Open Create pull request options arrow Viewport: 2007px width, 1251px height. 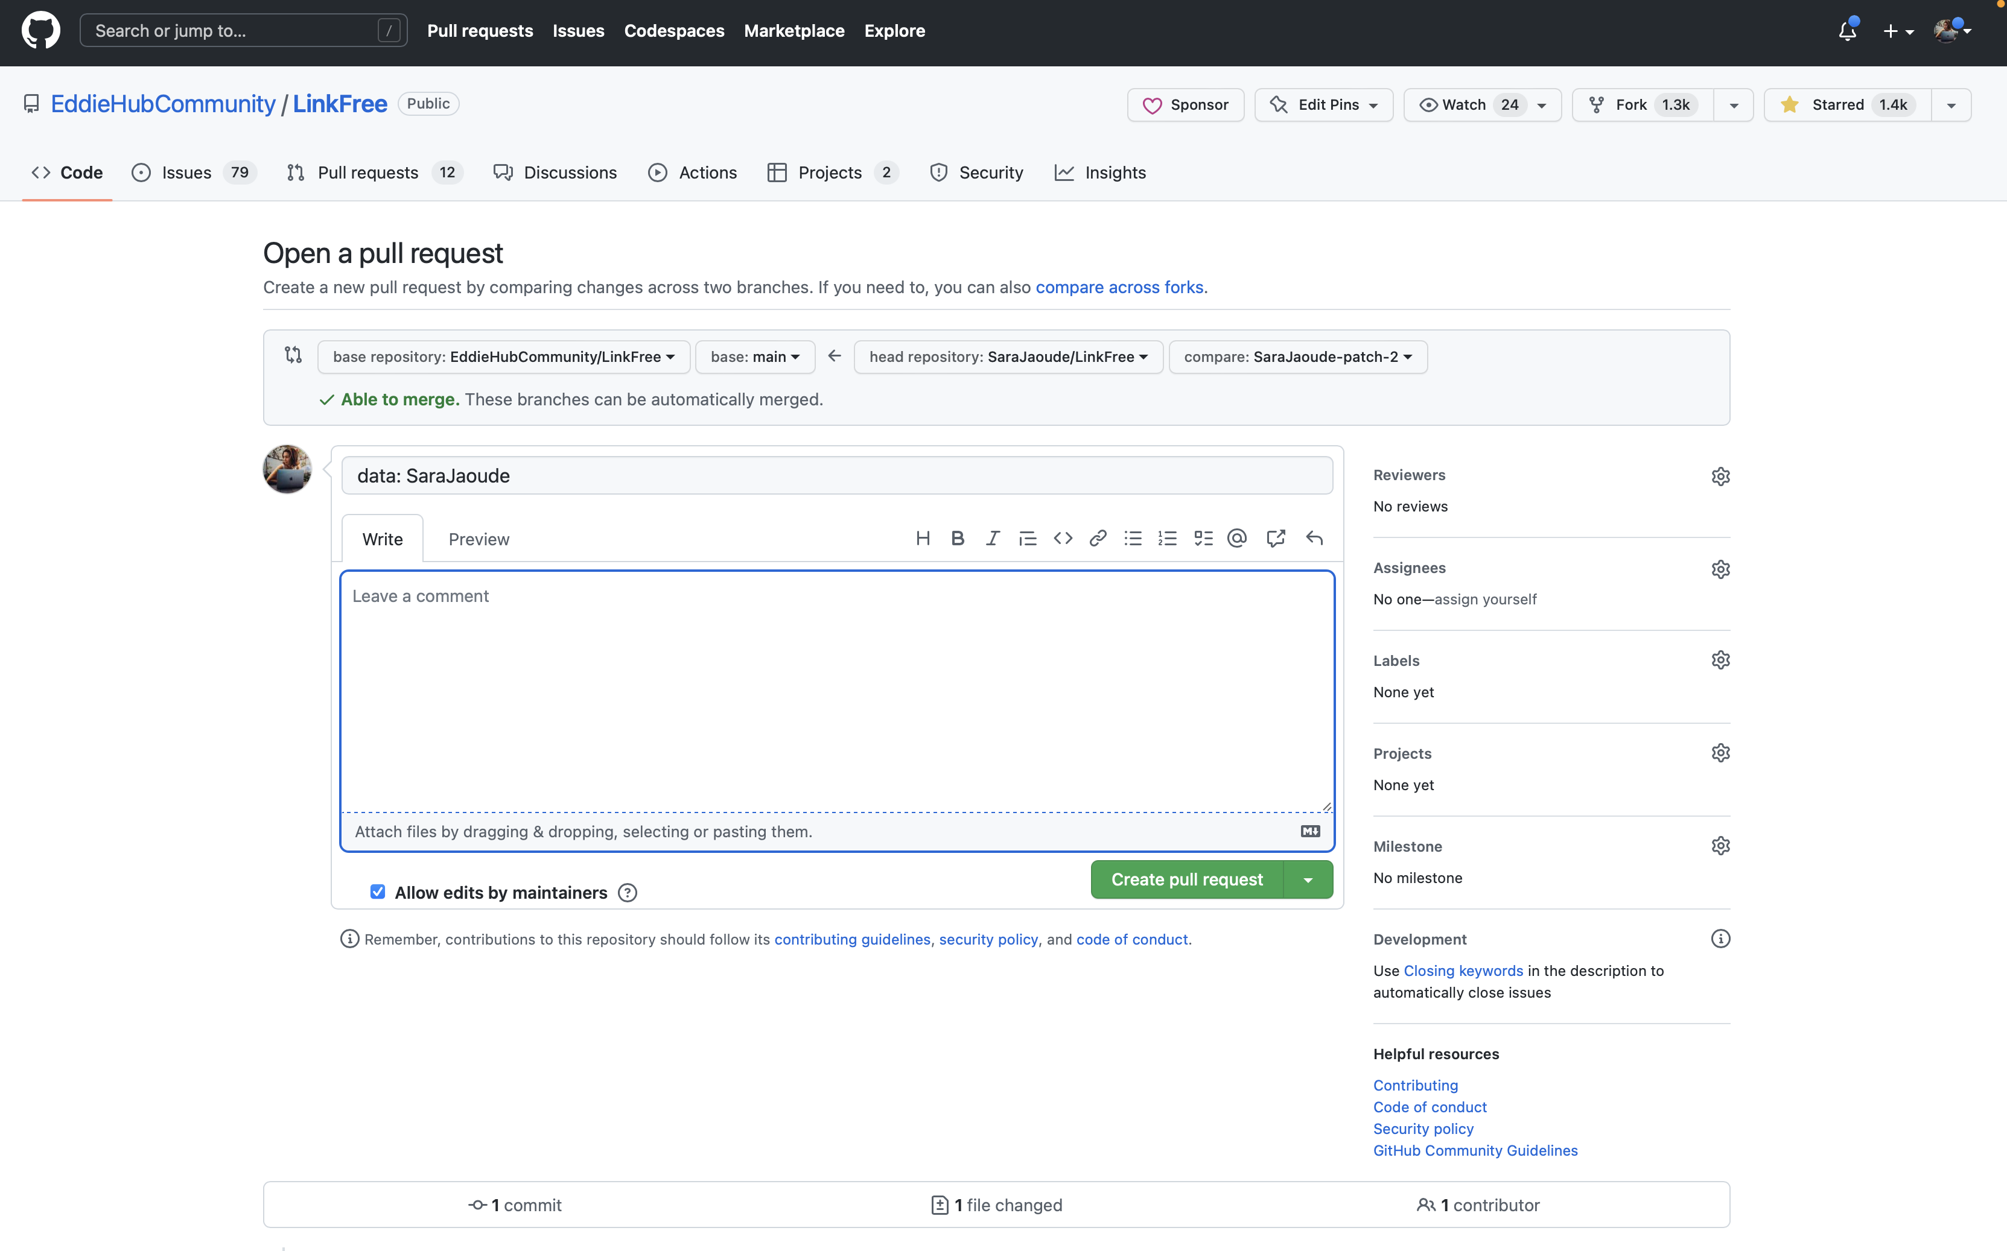click(1308, 879)
